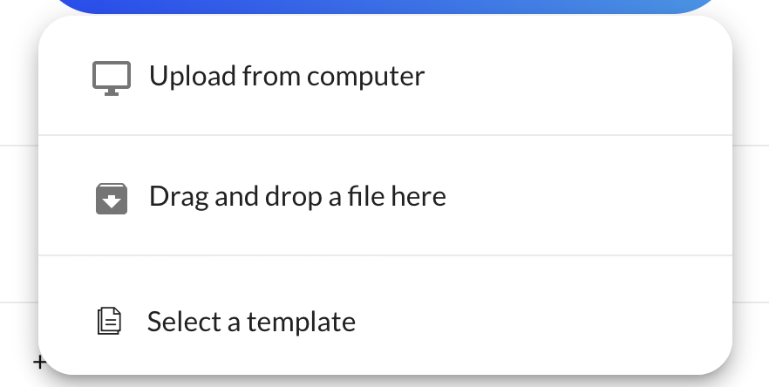Select the Upload from computer option
Image resolution: width=769 pixels, height=387 pixels.
click(x=384, y=77)
